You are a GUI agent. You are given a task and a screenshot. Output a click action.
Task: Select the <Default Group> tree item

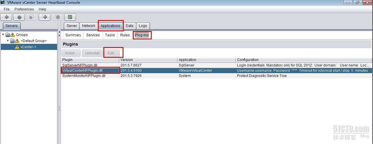pos(33,41)
